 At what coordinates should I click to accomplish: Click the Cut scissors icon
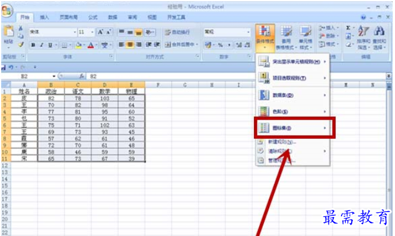pos(21,28)
